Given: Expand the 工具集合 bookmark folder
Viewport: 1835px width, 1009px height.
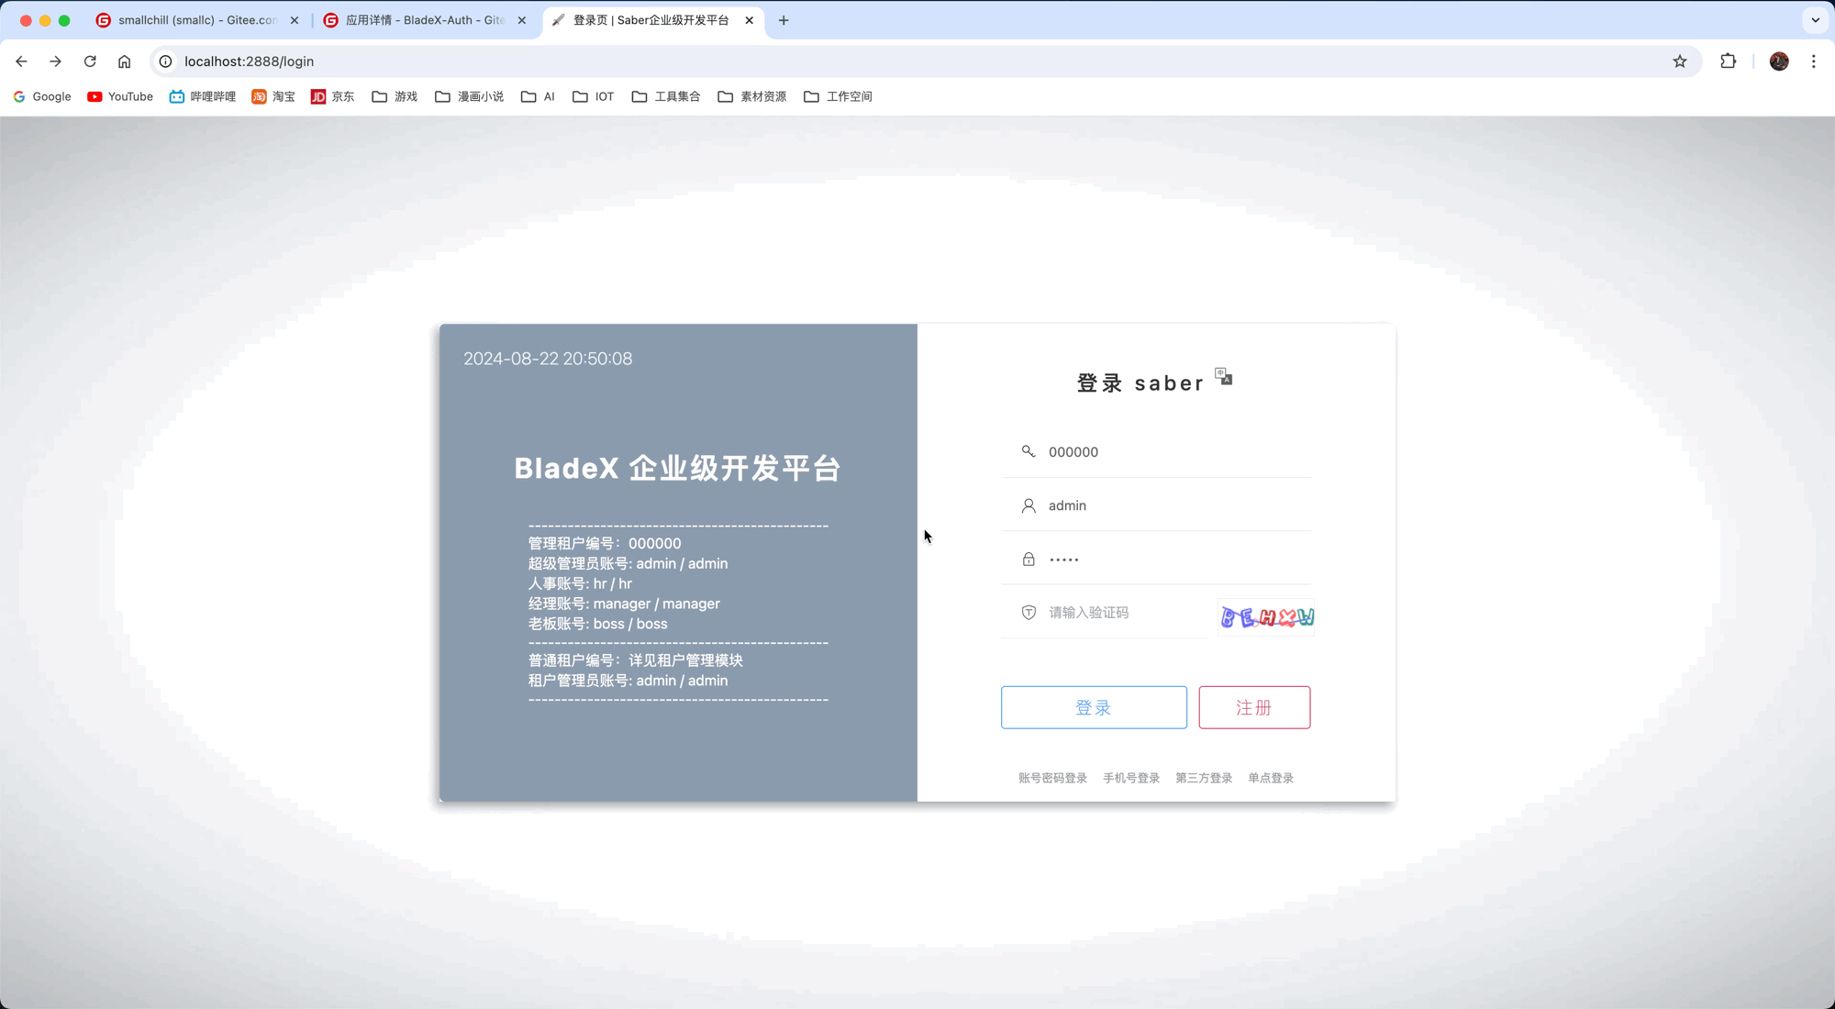Looking at the screenshot, I should 666,96.
